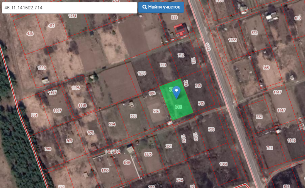Image resolution: width=305 pixels, height=188 pixels.
Task: Click the blue location pin on the map
Action: 177,91
